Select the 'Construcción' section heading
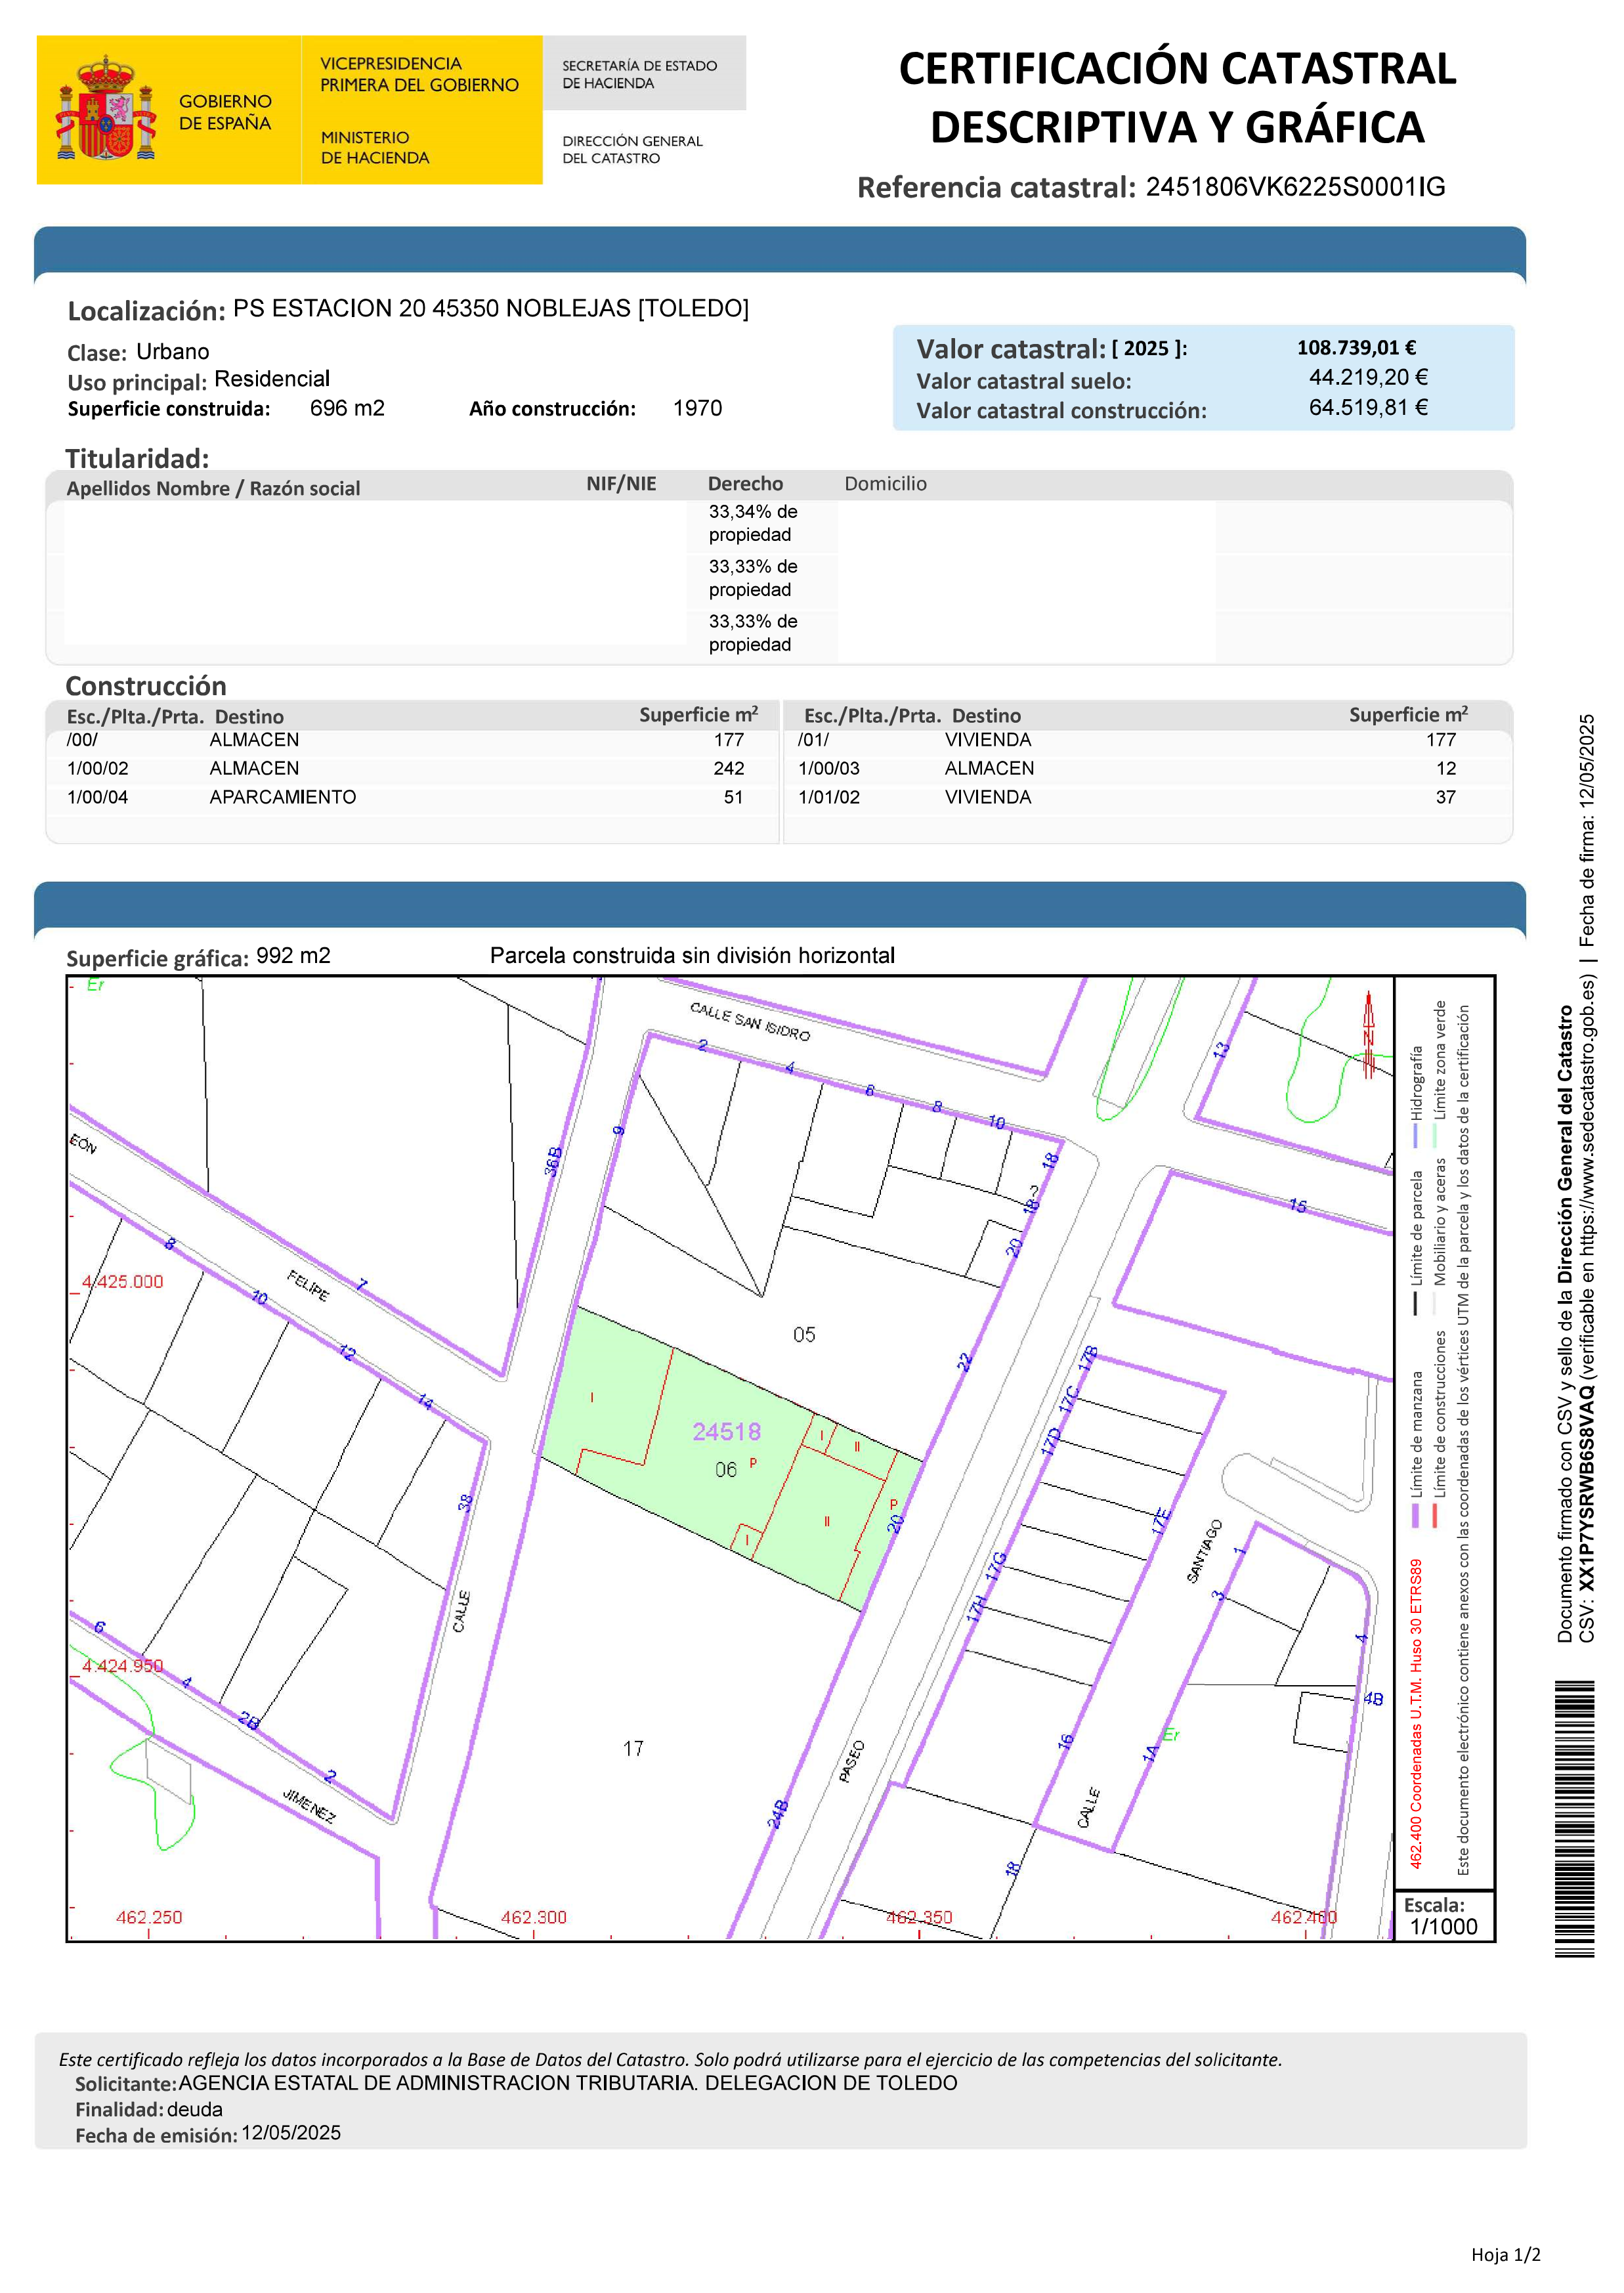This screenshot has height=2293, width=1624. pyautogui.click(x=146, y=686)
